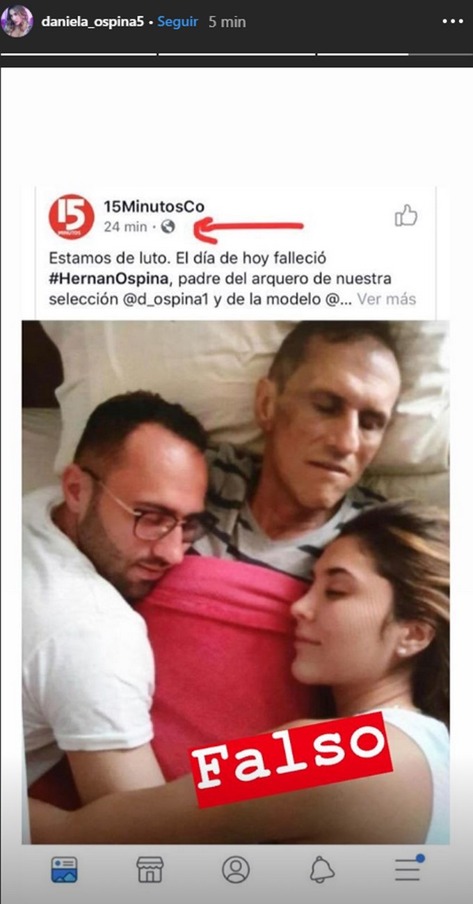Follow the account with Seguir
473x904 pixels.
click(177, 22)
